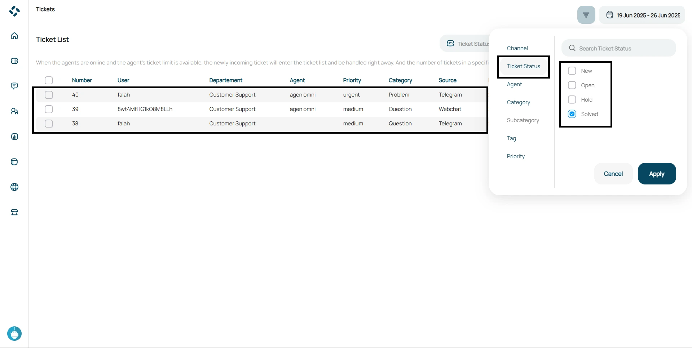This screenshot has width=692, height=348.
Task: Click the user 8wt4MfHG1kO8M8LLh cell
Action: tap(145, 109)
